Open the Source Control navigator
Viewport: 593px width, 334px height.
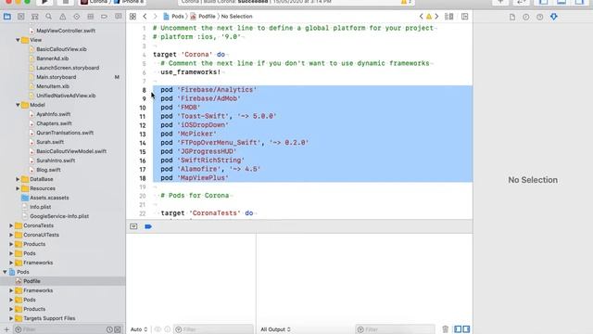pyautogui.click(x=21, y=17)
